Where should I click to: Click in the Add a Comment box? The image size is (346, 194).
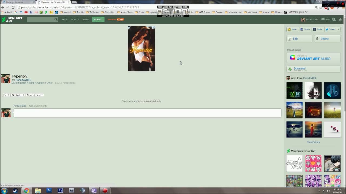coord(147,113)
